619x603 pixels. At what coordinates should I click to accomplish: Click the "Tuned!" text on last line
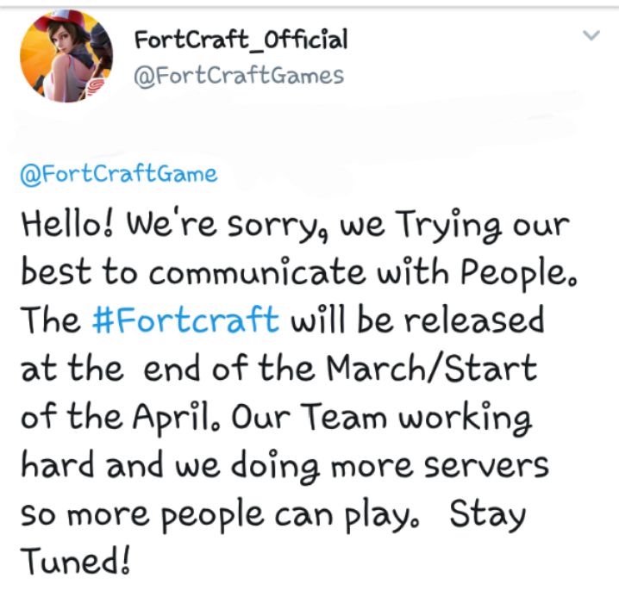pos(76,565)
